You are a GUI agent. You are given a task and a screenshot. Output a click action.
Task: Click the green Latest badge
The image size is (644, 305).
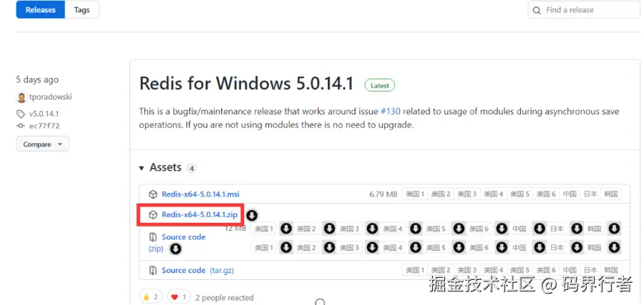pos(379,85)
